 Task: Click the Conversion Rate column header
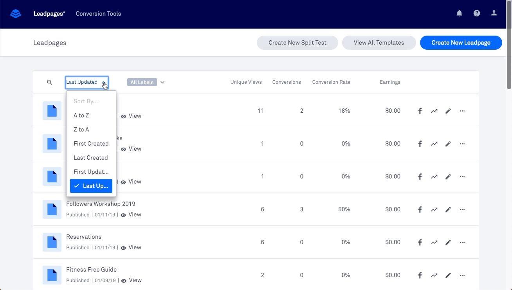click(331, 82)
